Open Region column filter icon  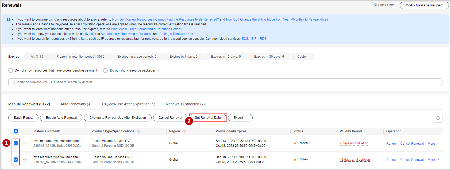pyautogui.click(x=184, y=131)
